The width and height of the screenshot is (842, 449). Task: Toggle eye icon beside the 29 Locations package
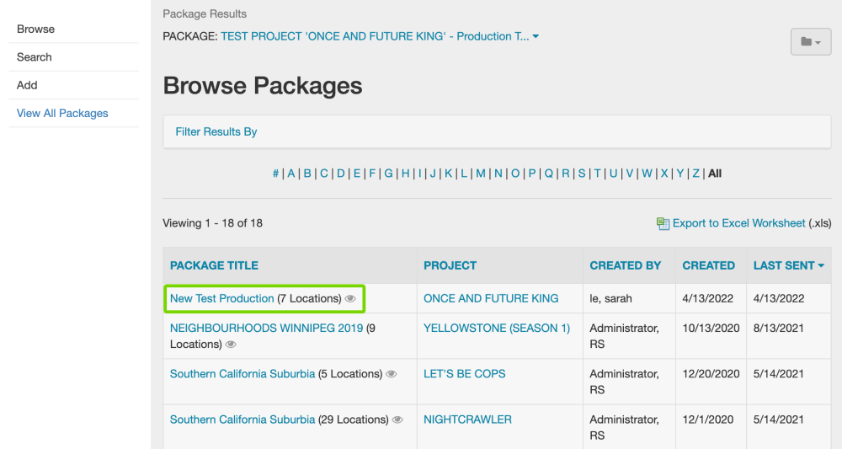[x=397, y=420]
